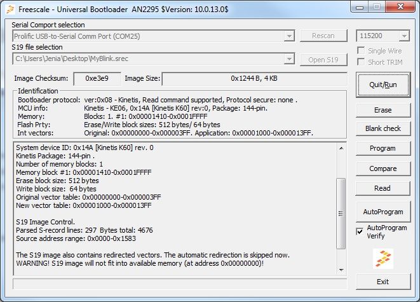Open the serial comport dropdown arrow
Screen dimensions: 420x302
pos(289,36)
